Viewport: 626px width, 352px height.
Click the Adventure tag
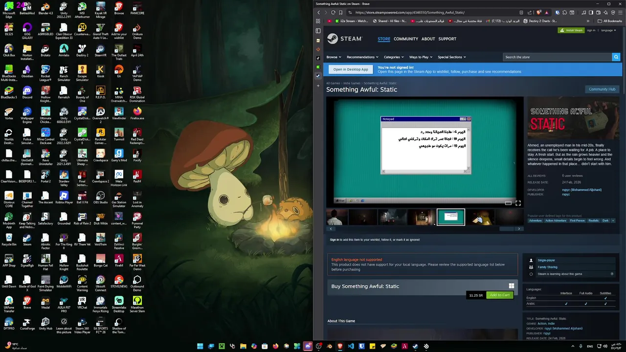(x=536, y=220)
